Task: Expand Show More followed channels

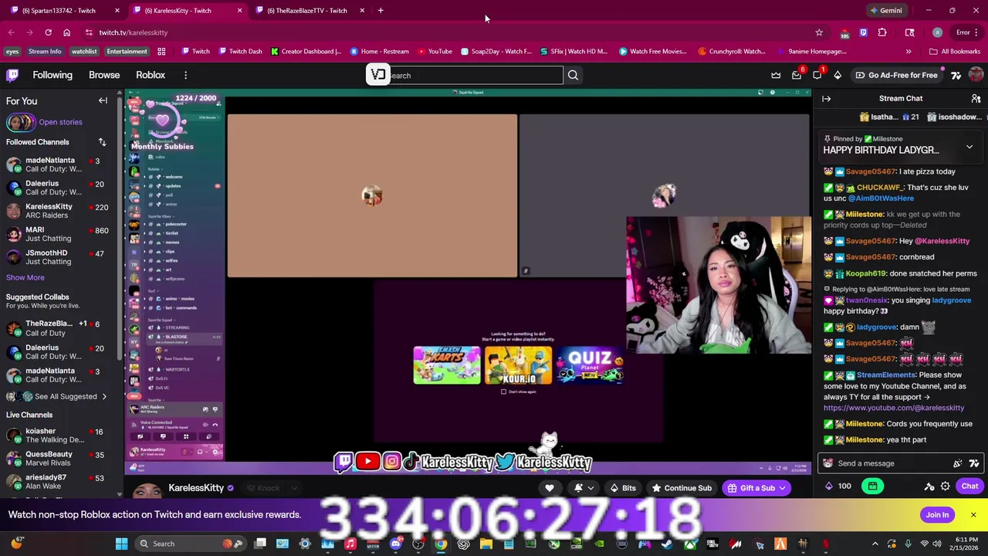Action: (25, 277)
